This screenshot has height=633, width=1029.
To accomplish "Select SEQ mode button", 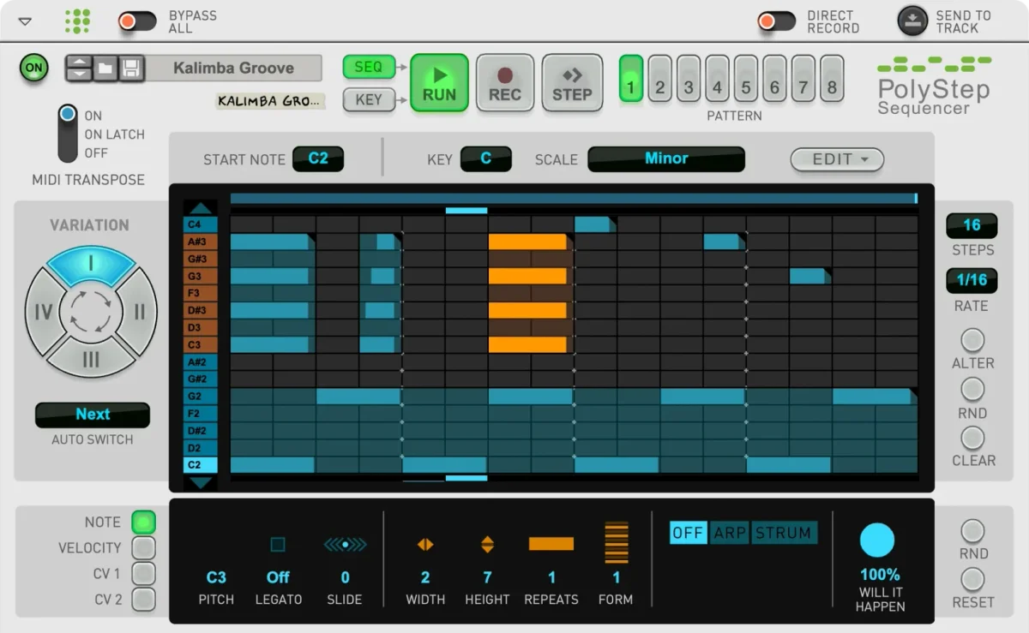I will pos(369,67).
